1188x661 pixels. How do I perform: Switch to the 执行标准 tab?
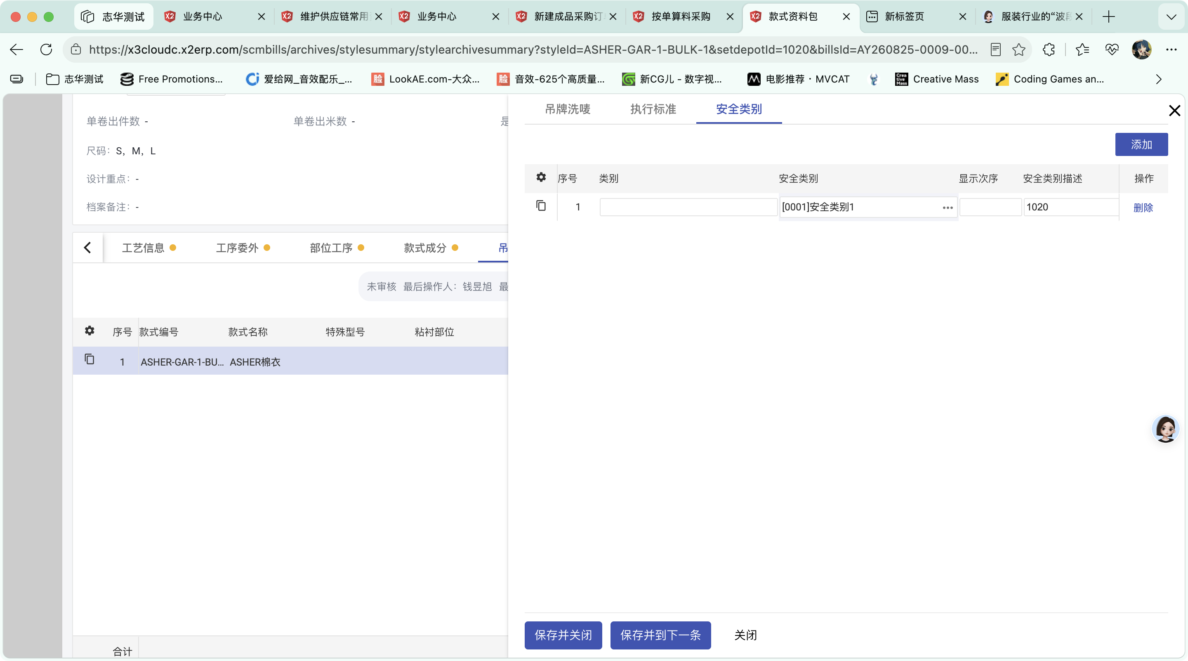(x=653, y=109)
